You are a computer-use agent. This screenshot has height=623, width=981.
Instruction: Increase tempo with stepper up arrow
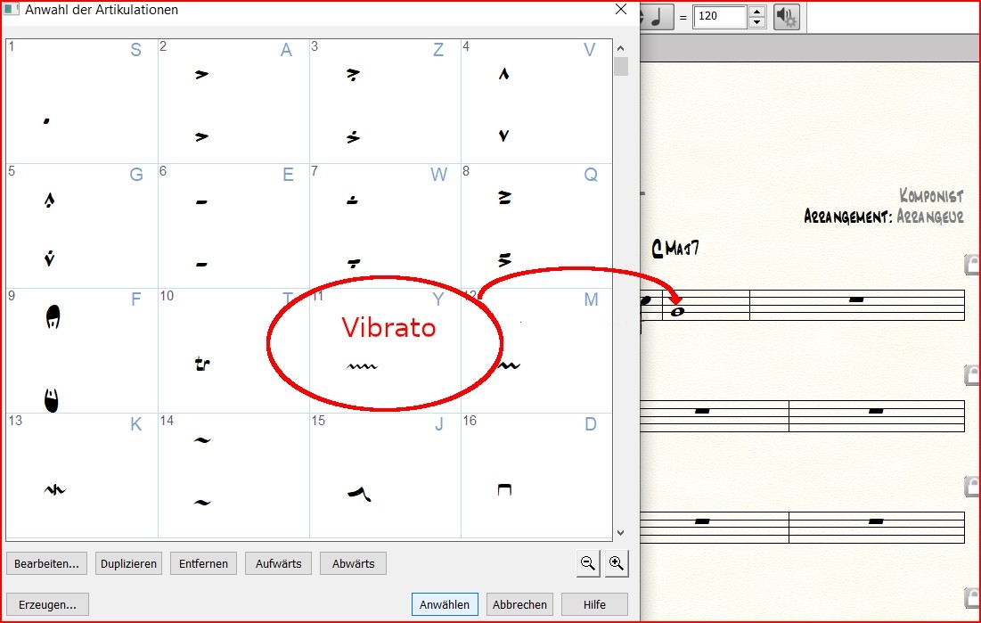coord(757,12)
